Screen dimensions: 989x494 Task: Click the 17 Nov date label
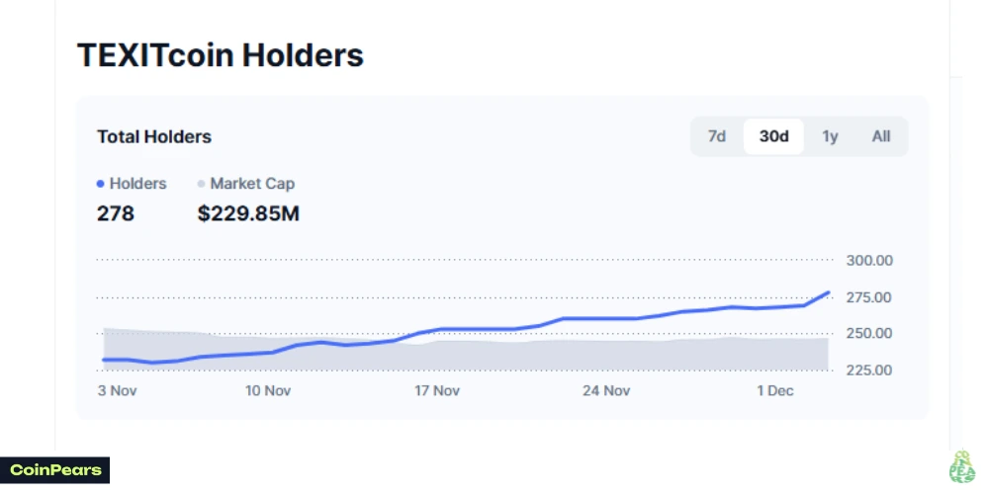click(436, 390)
